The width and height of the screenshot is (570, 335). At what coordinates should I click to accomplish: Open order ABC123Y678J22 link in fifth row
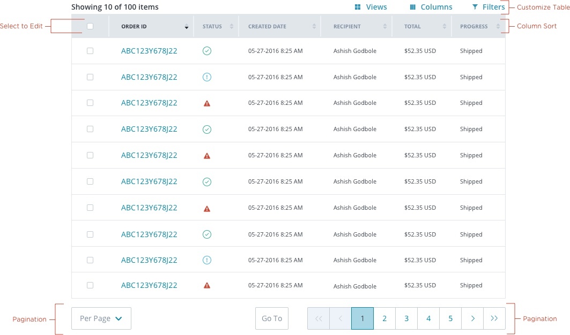point(149,155)
